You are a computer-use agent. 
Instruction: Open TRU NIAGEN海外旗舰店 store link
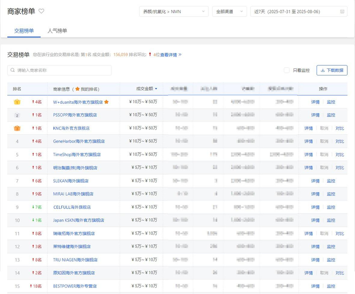pyautogui.click(x=75, y=260)
